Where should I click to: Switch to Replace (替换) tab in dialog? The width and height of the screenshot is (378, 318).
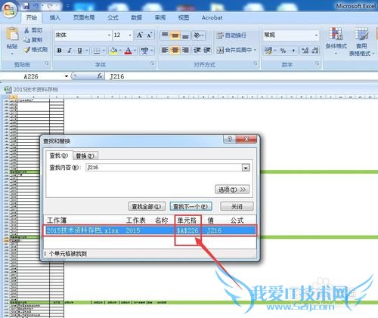coord(85,156)
